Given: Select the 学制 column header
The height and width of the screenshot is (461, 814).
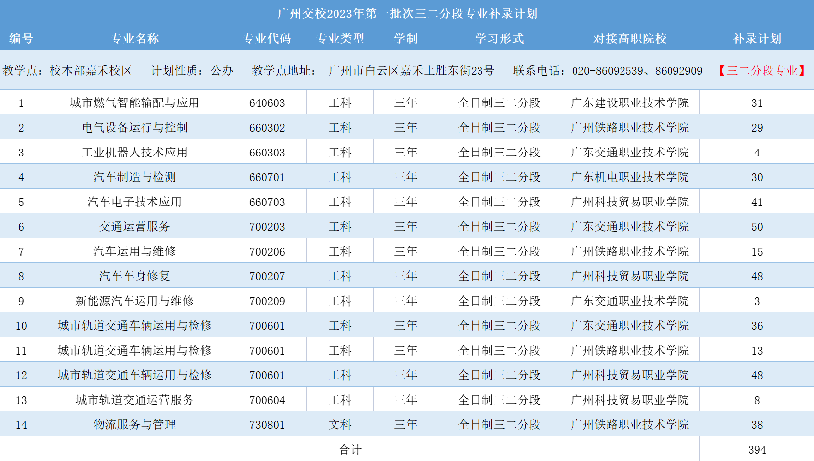Looking at the screenshot, I should click(x=406, y=38).
